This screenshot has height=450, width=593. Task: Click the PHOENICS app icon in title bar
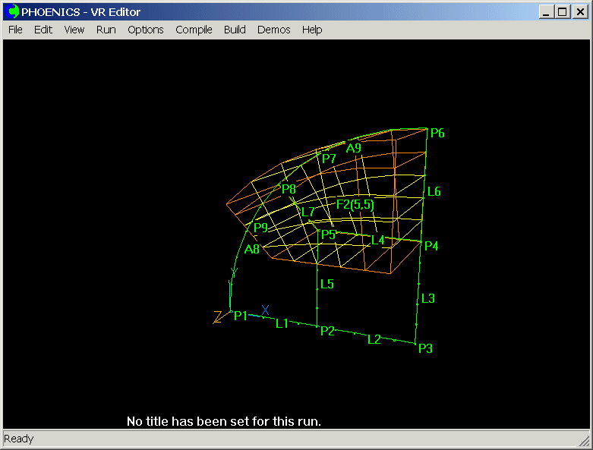click(13, 11)
